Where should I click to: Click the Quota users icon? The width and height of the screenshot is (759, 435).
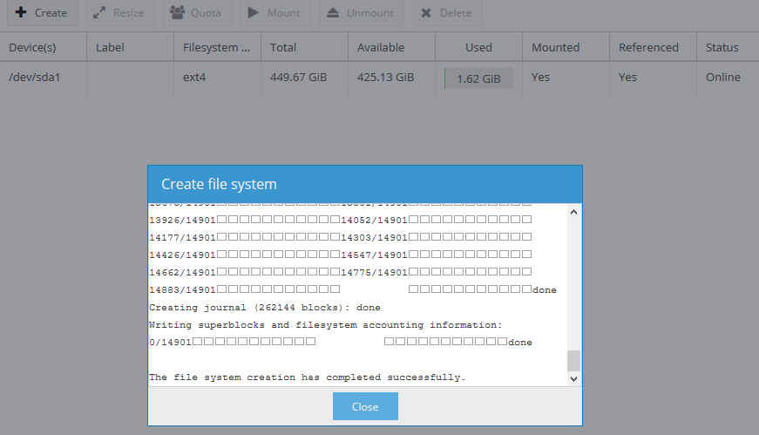point(177,13)
